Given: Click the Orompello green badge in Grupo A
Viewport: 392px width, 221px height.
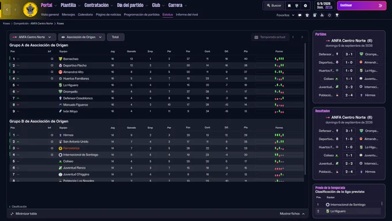Looking at the screenshot, I should pos(61,92).
